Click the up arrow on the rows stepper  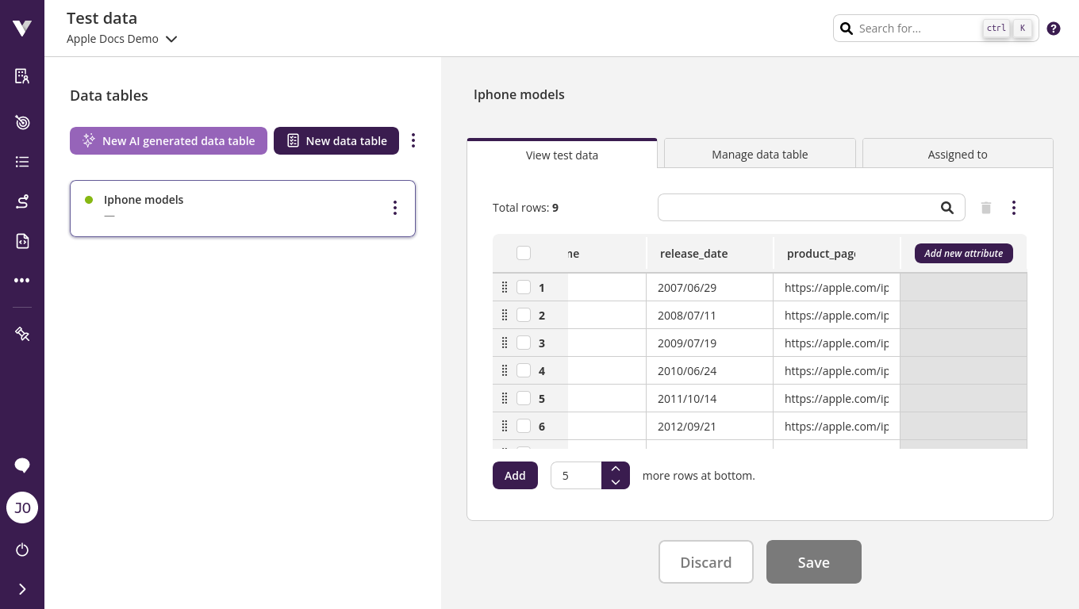pos(616,468)
